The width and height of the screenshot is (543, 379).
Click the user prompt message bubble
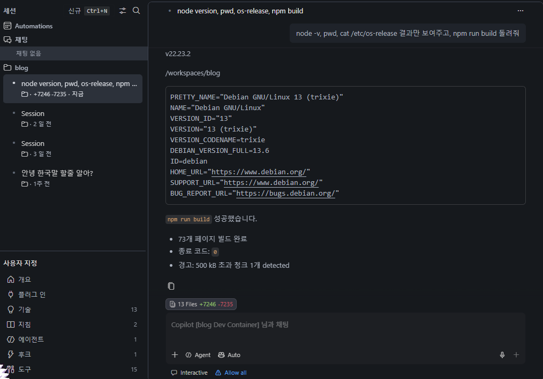[x=408, y=33]
